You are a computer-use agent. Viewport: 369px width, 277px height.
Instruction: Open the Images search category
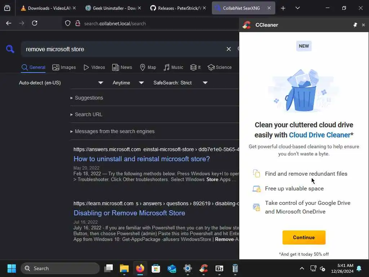(64, 67)
